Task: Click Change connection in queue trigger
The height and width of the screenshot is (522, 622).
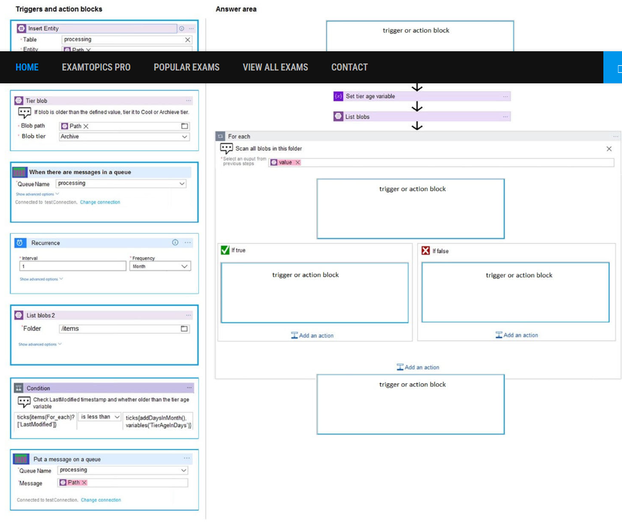Action: pos(100,202)
